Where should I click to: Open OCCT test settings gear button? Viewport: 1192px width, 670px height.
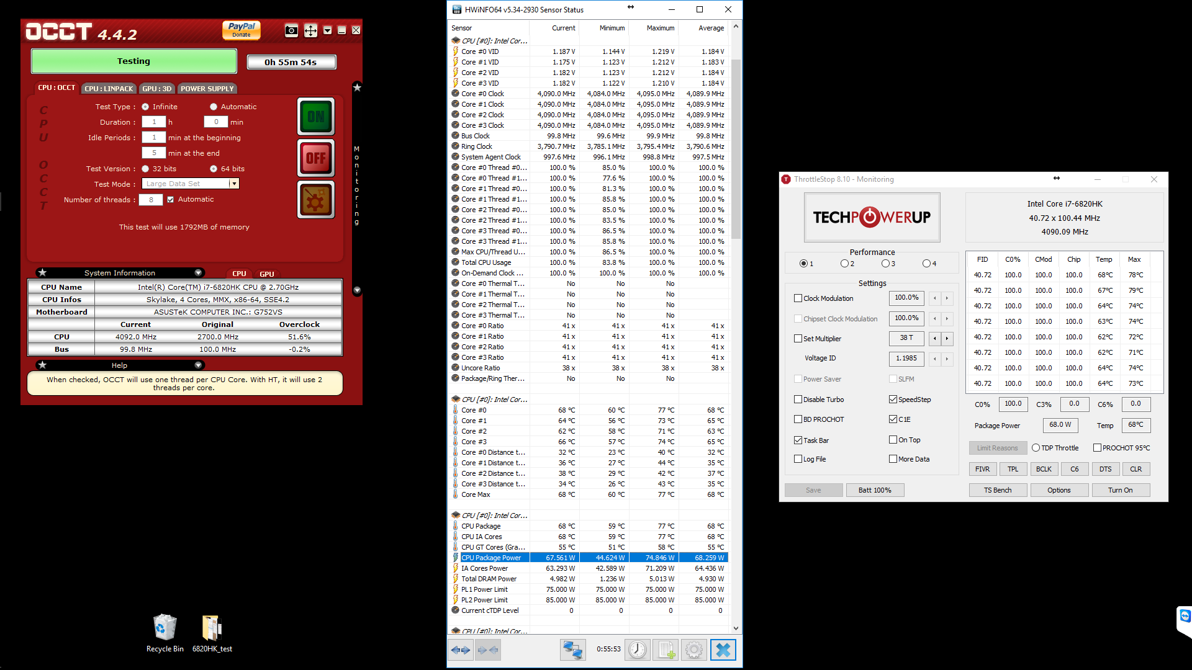pos(315,200)
